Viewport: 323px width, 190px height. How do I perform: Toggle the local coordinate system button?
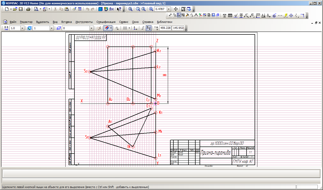pos(136,28)
